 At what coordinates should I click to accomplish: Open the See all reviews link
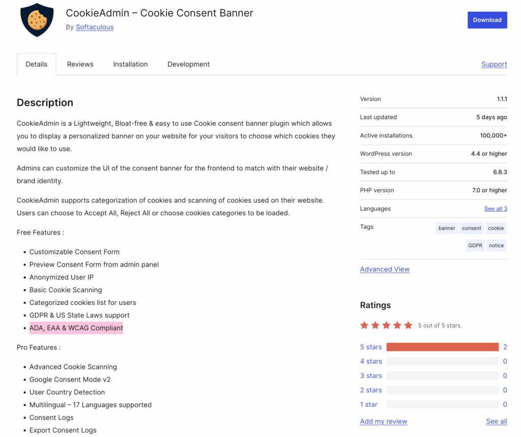click(x=496, y=421)
